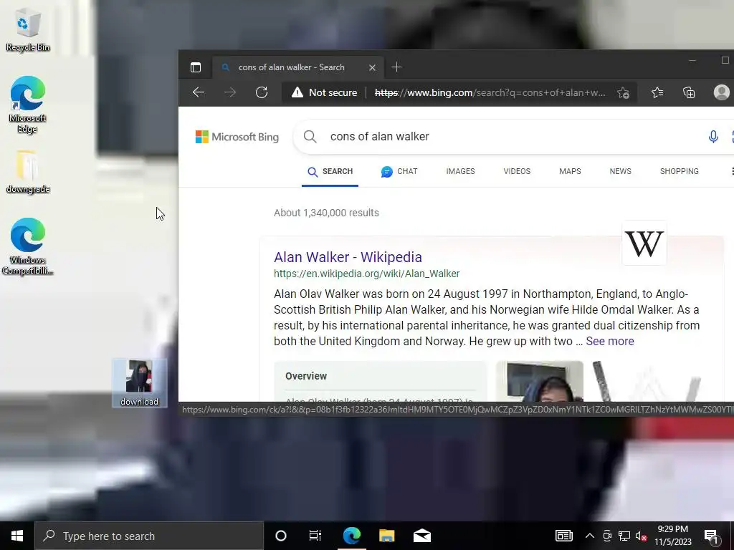Screen dimensions: 734x550
Task: Refresh the Bing search page
Action: click(x=262, y=92)
